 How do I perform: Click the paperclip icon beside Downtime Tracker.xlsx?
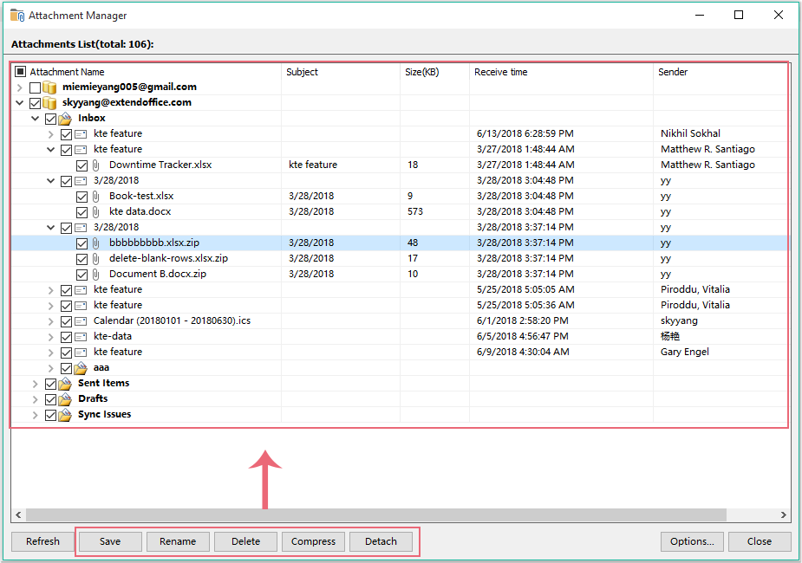(96, 165)
